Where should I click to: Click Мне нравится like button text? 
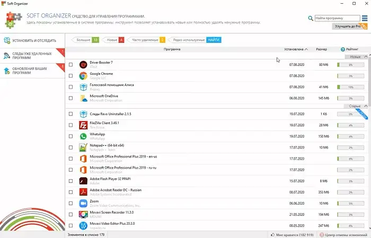click(x=295, y=235)
